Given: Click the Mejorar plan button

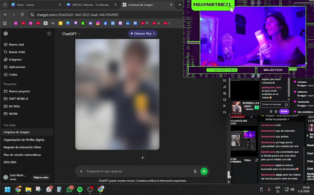Looking at the screenshot, I should 41,177.
